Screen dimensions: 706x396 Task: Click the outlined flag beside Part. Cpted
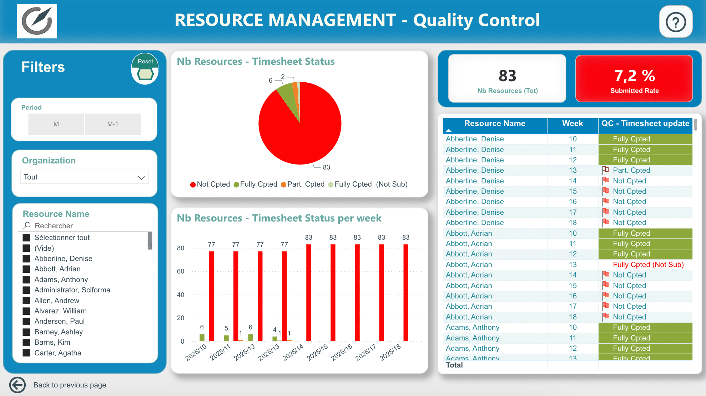605,170
